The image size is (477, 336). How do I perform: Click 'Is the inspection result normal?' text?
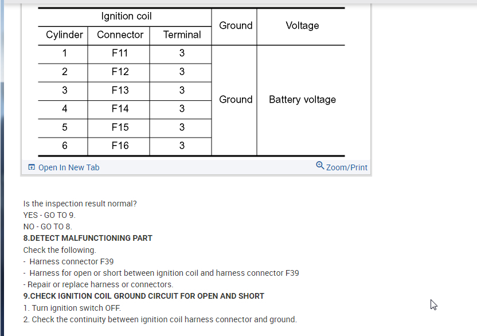80,204
